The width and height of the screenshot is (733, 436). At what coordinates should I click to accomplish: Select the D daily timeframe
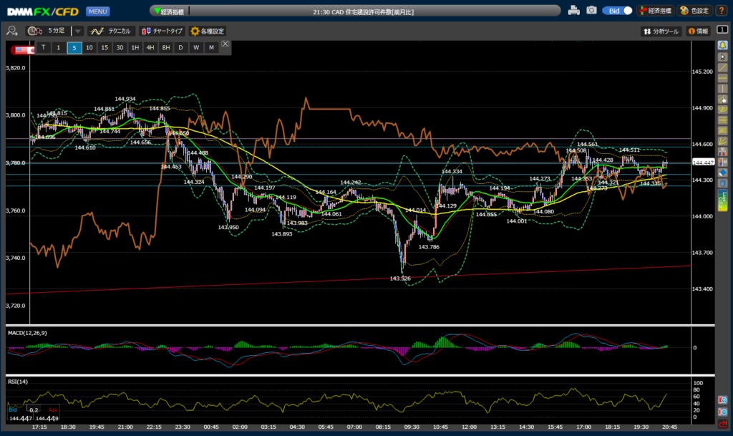coord(180,48)
